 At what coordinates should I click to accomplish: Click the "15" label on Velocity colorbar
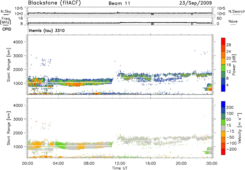(228, 125)
